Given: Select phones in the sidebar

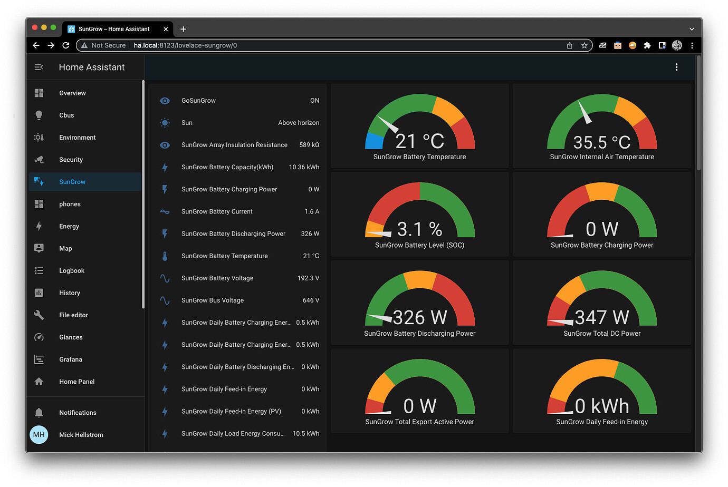Looking at the screenshot, I should click(x=84, y=204).
